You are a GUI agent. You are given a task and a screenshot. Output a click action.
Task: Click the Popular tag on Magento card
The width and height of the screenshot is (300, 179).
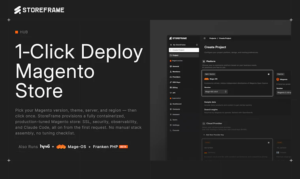click(280, 74)
